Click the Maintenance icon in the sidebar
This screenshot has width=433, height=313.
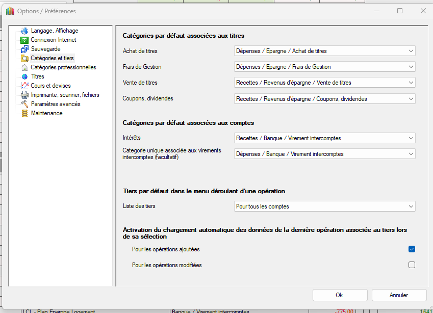click(24, 113)
